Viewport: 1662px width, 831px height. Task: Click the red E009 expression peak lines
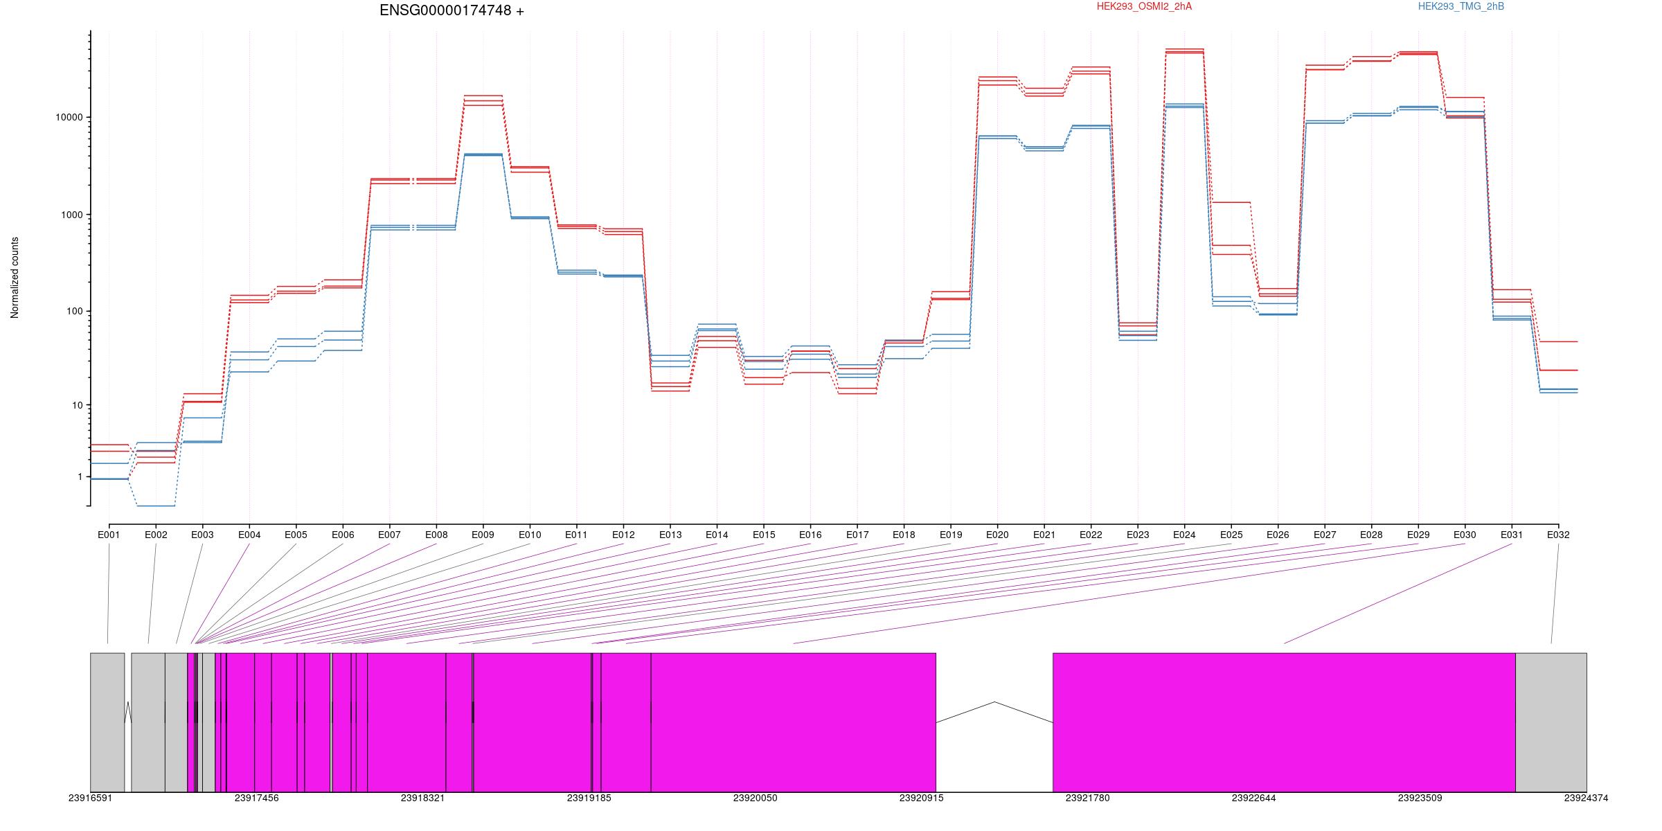[x=483, y=100]
